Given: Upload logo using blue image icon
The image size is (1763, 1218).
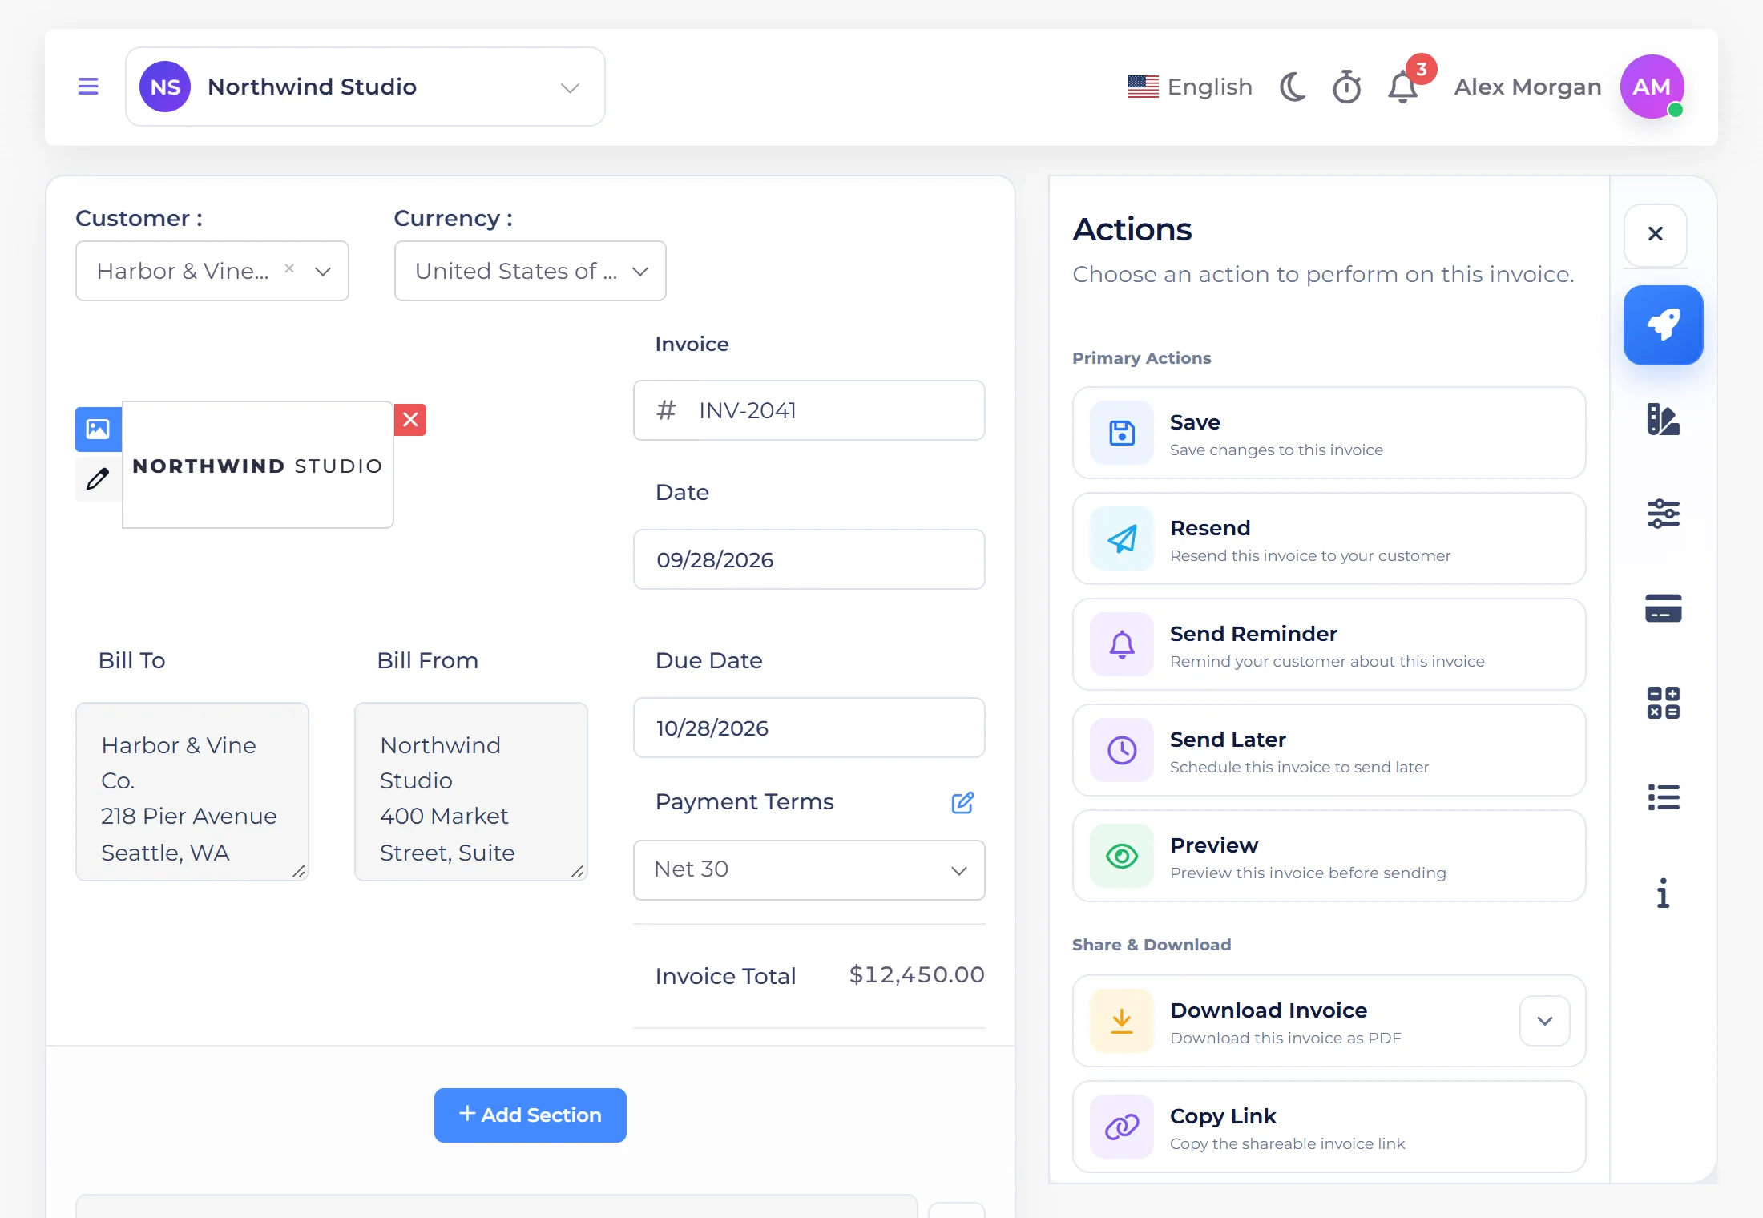Looking at the screenshot, I should pos(99,430).
